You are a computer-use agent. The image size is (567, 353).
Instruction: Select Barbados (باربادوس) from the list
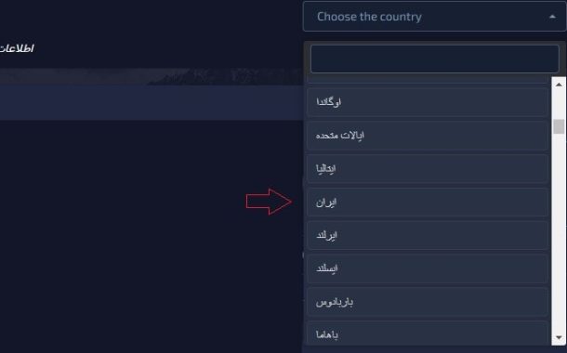point(428,302)
